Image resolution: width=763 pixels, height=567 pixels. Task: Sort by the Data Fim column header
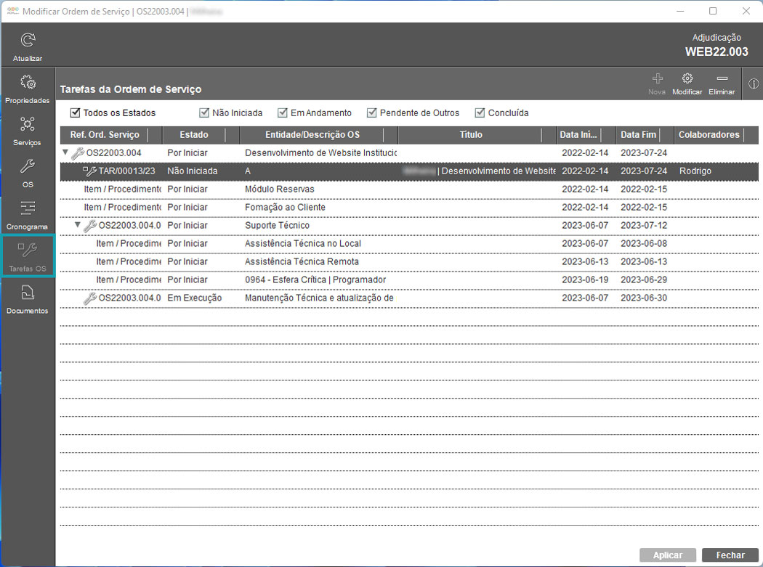638,135
